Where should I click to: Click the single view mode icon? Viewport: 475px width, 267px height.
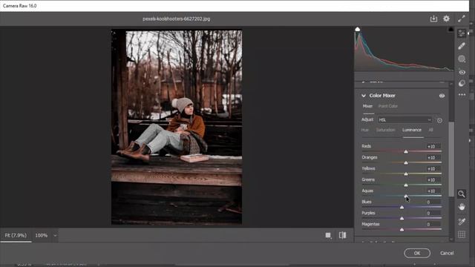[x=328, y=235]
